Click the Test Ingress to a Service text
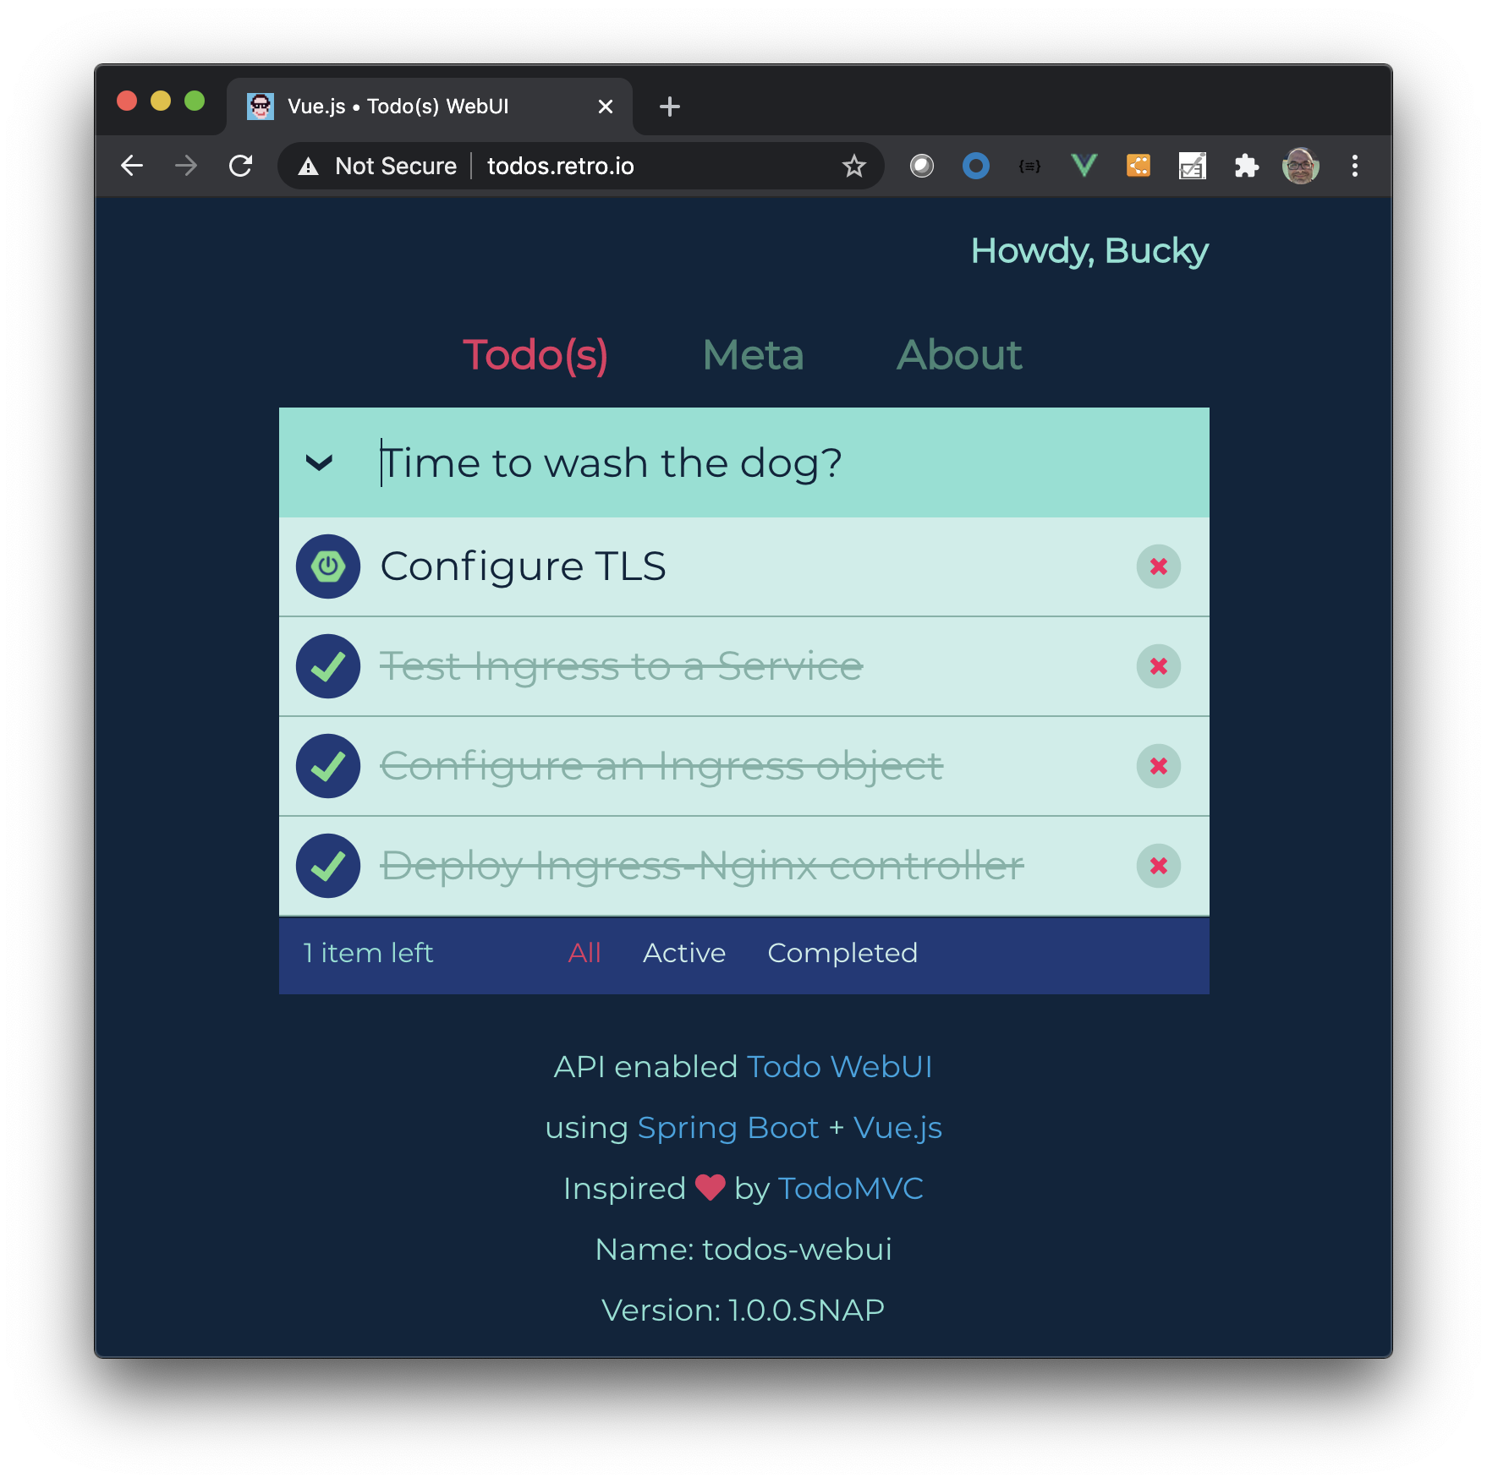Image resolution: width=1487 pixels, height=1483 pixels. coord(622,666)
